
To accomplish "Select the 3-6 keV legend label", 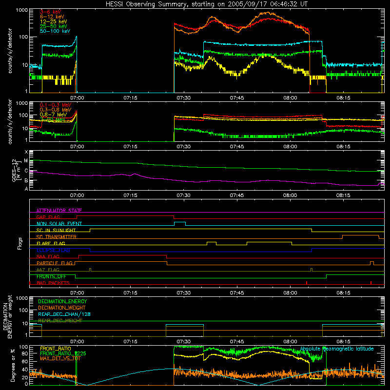I will point(50,12).
